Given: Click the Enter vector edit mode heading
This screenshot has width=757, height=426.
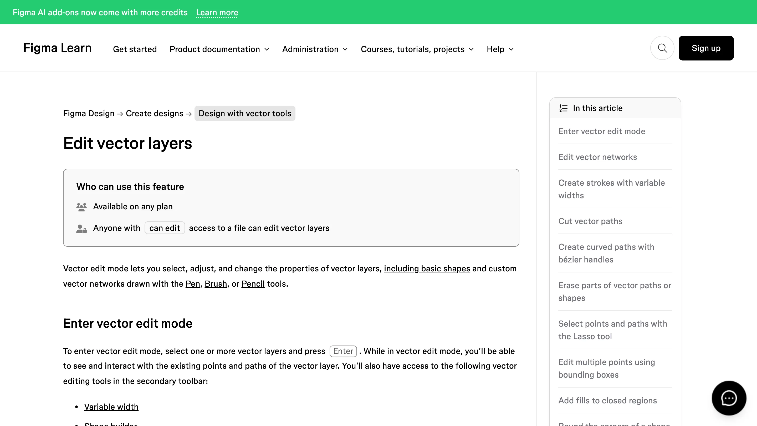Looking at the screenshot, I should coord(127,324).
